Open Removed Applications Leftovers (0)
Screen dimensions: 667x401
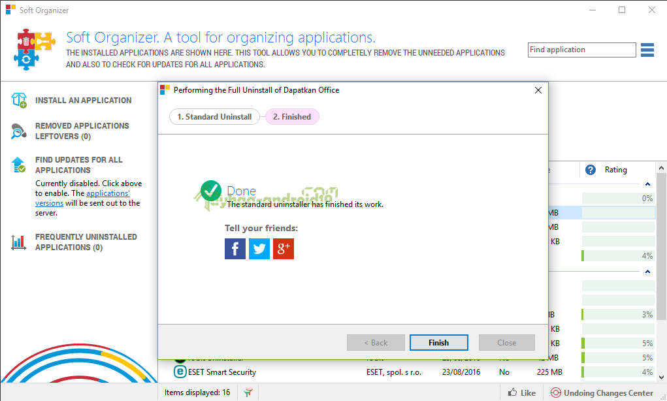82,131
